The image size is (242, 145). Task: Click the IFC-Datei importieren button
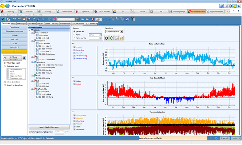pos(13,58)
